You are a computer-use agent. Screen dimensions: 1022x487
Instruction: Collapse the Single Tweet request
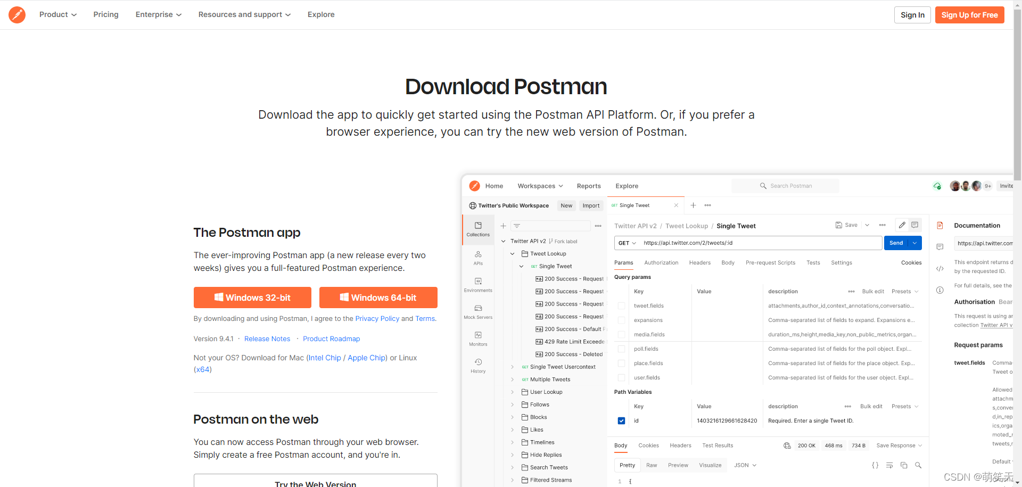pos(522,266)
